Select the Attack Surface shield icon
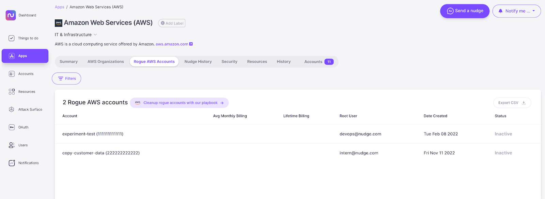The image size is (545, 199). coord(12,109)
